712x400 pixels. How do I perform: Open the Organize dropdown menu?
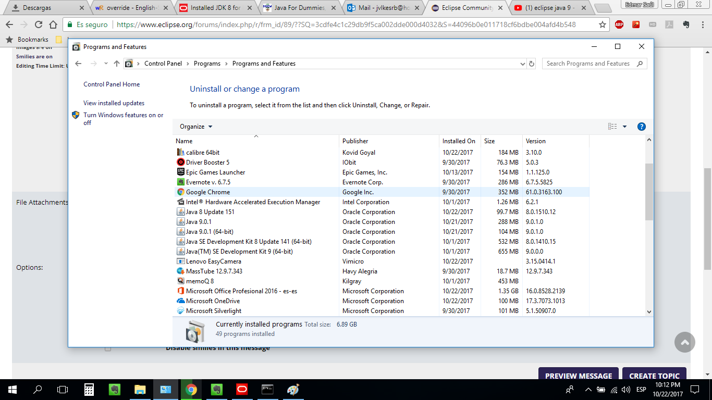pos(196,127)
